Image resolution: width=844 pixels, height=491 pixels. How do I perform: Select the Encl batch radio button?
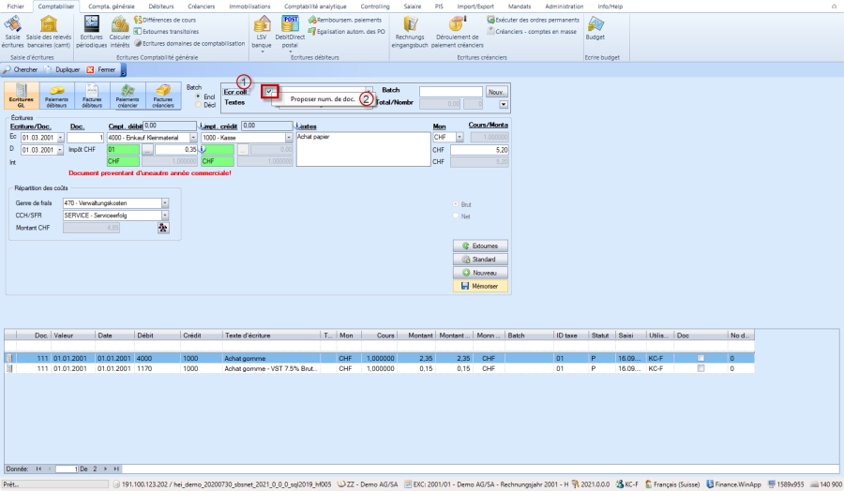[x=198, y=96]
